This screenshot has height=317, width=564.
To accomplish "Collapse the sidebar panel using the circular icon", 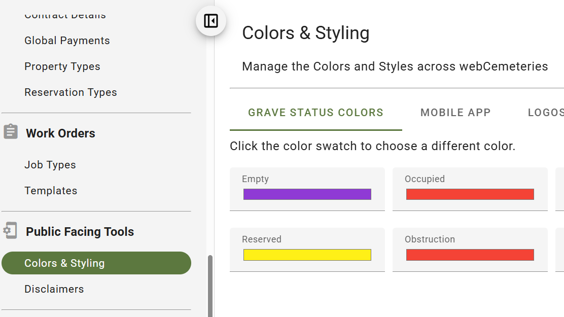I will (x=210, y=21).
